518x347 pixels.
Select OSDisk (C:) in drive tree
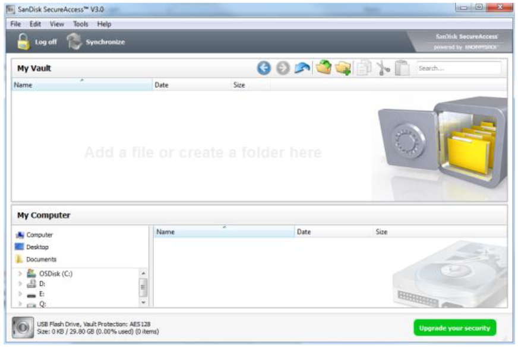[56, 273]
